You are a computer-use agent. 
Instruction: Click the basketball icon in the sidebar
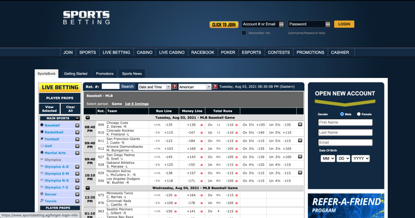42,132
